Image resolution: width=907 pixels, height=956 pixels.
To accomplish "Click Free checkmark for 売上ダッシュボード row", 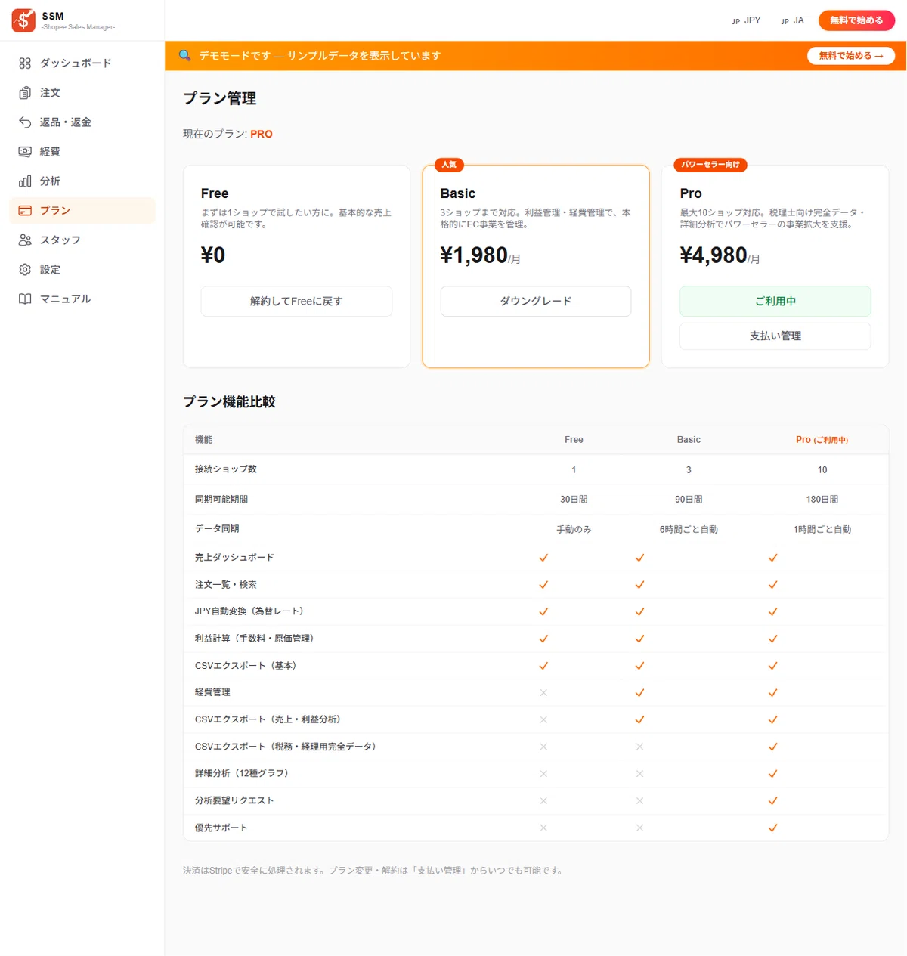I will (543, 558).
